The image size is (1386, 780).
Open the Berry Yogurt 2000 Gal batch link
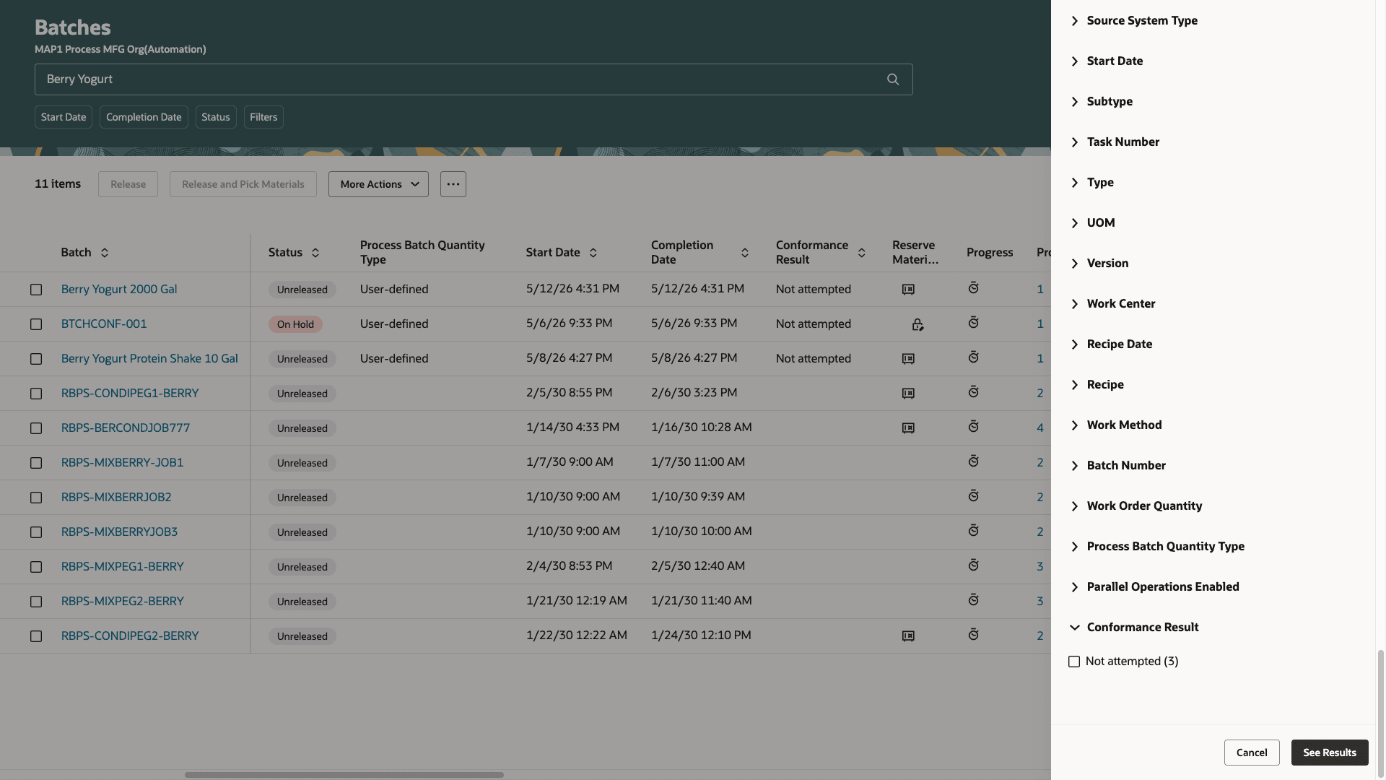click(x=119, y=290)
